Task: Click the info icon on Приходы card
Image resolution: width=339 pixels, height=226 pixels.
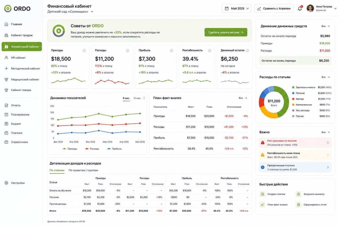Action: click(x=84, y=50)
